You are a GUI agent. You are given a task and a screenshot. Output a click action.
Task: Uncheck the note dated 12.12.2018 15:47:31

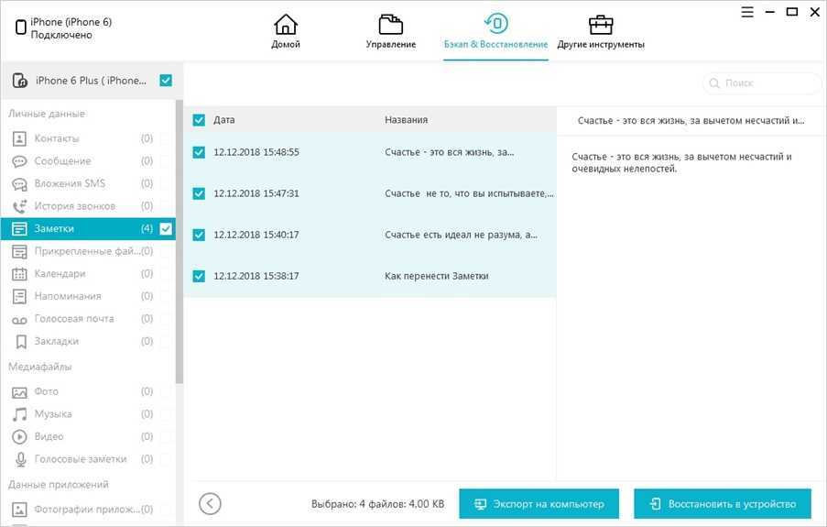(x=199, y=193)
